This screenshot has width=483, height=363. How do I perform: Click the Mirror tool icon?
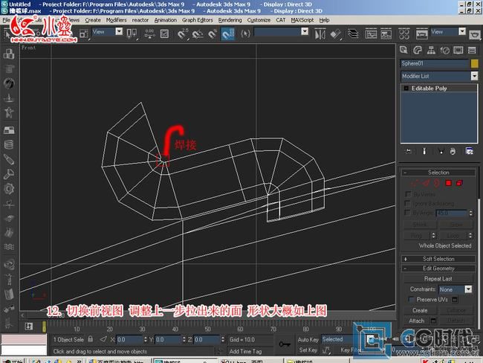(x=320, y=33)
